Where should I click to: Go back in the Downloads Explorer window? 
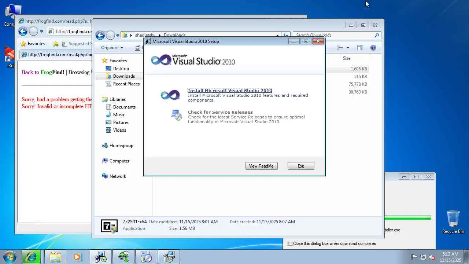coord(100,35)
